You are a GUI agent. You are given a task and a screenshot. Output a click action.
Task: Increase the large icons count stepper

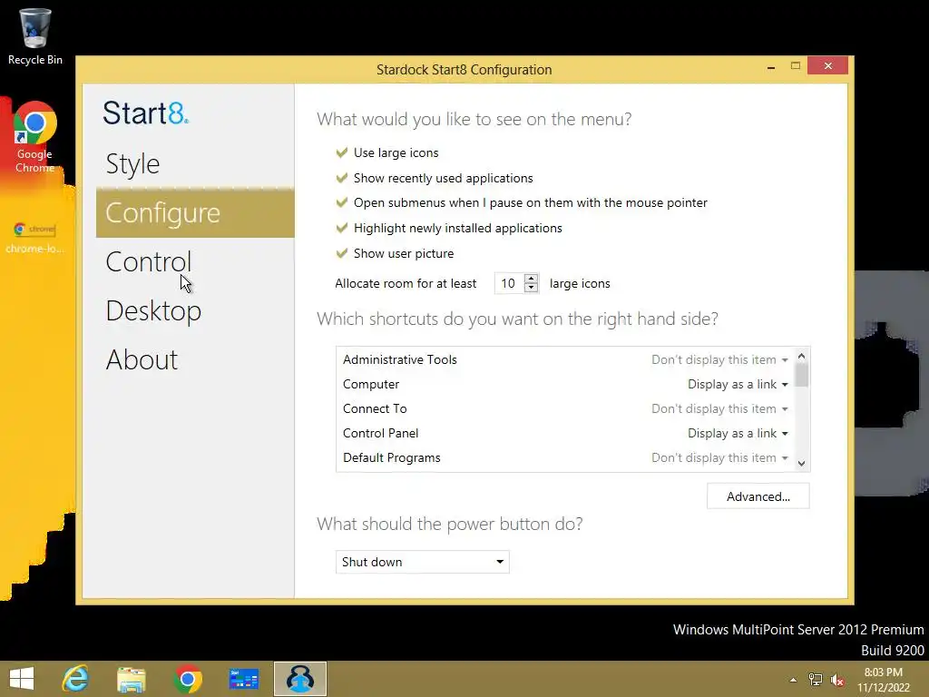(531, 279)
